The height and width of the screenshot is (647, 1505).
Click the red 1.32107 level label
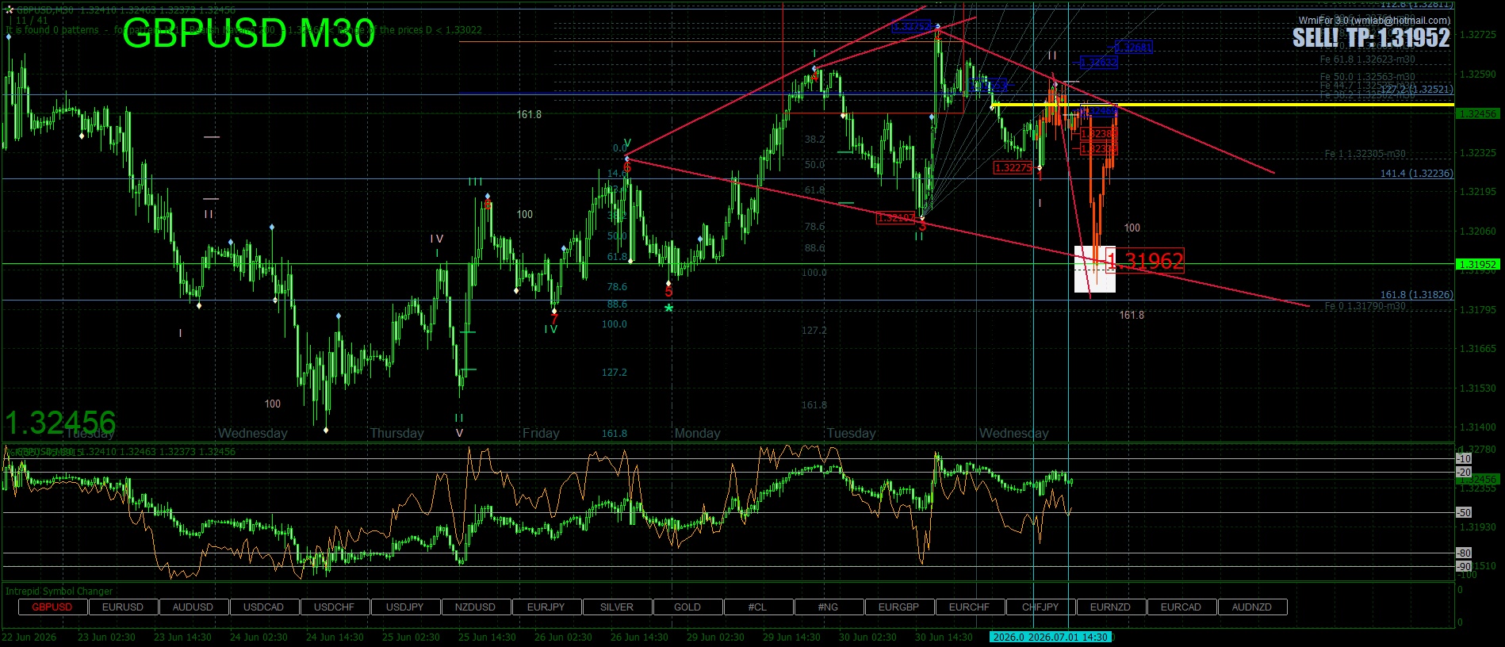click(897, 217)
